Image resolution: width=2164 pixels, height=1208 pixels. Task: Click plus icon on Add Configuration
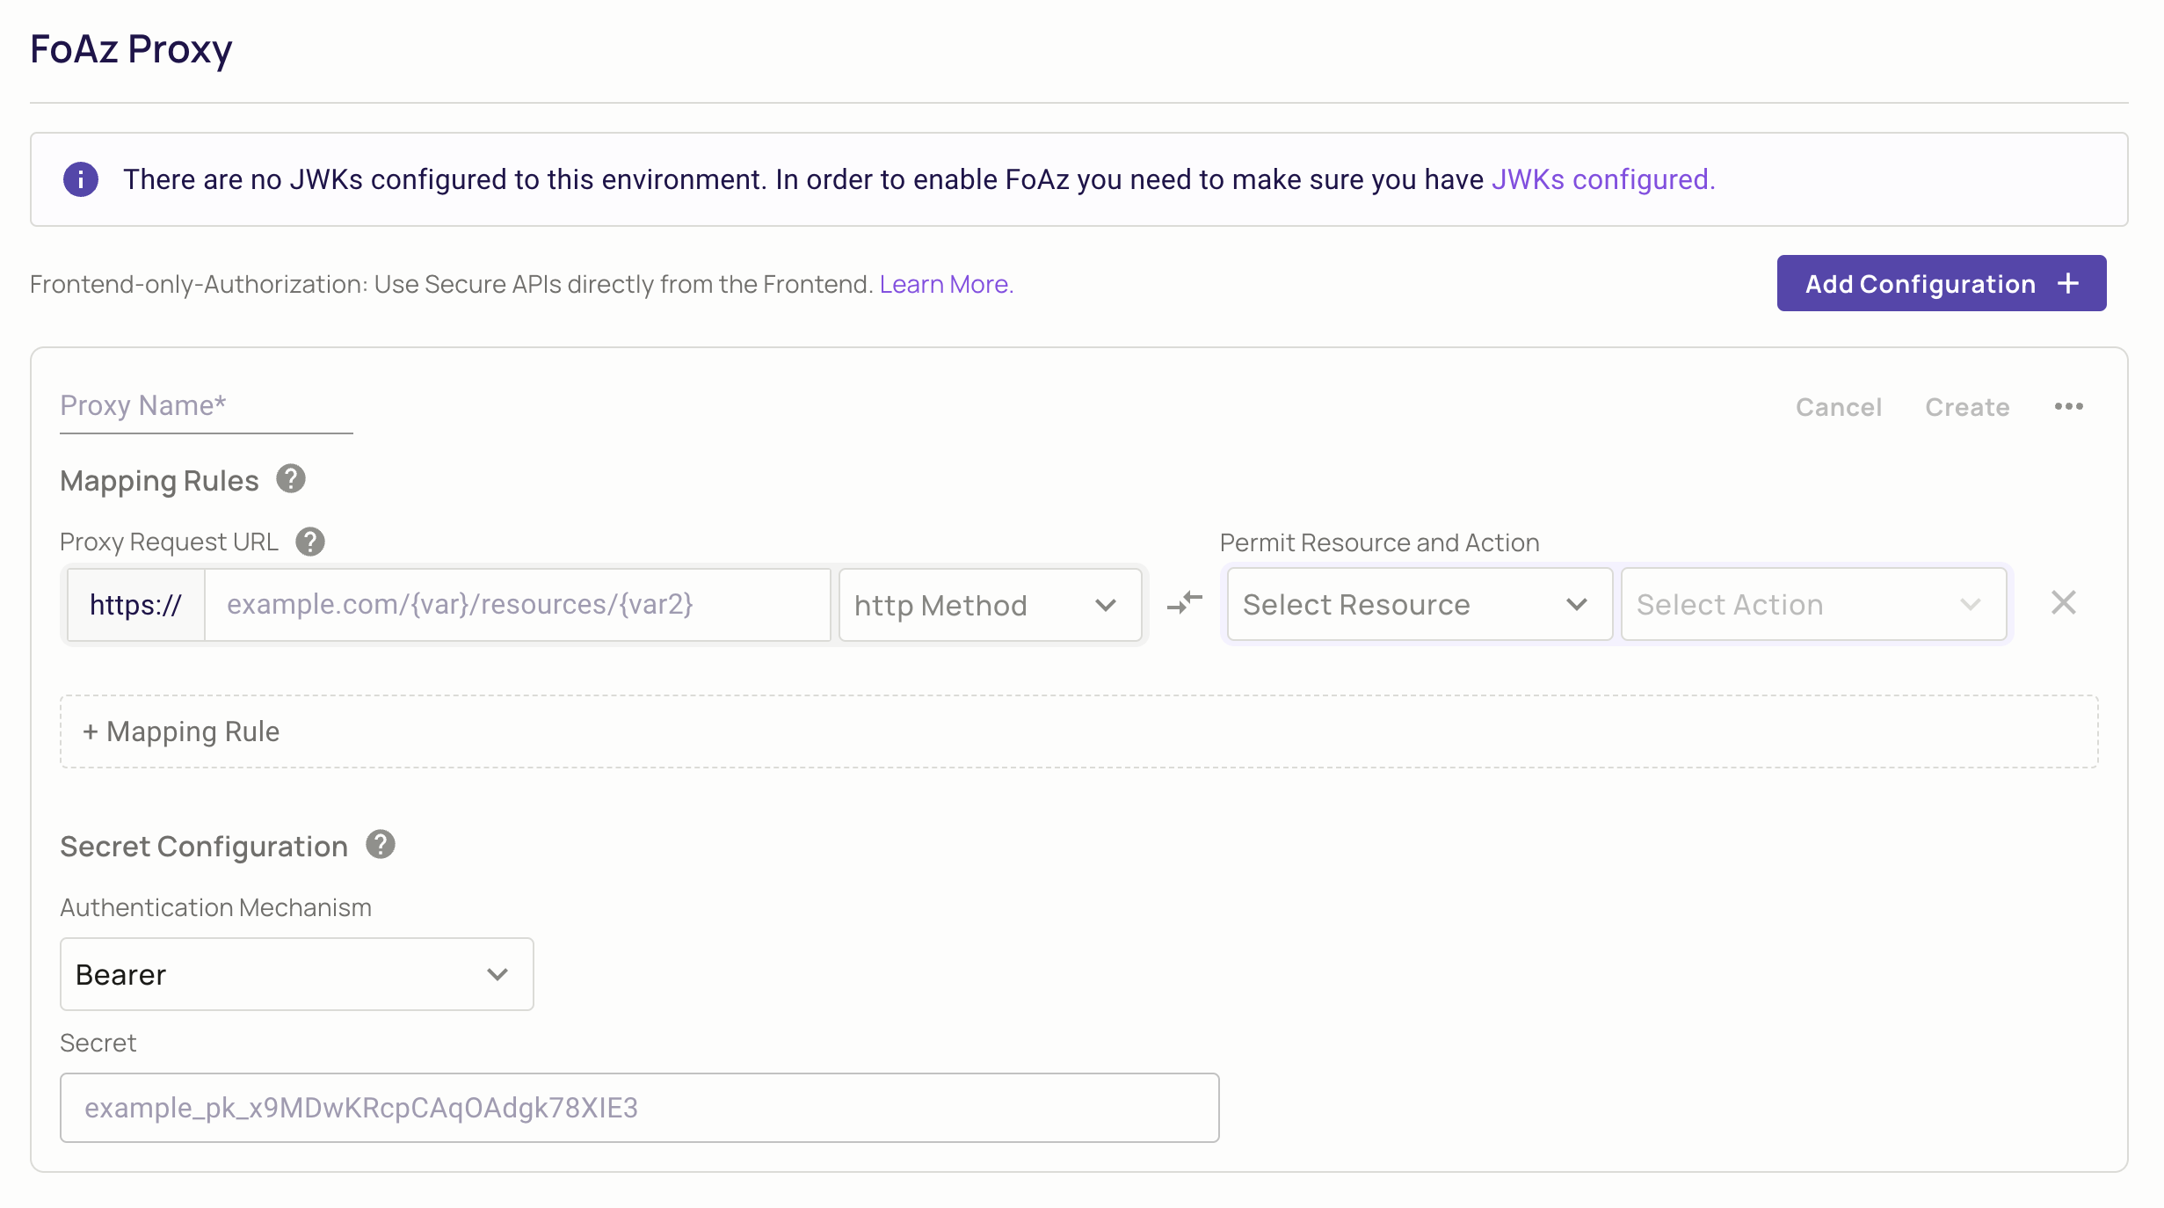(x=2068, y=283)
